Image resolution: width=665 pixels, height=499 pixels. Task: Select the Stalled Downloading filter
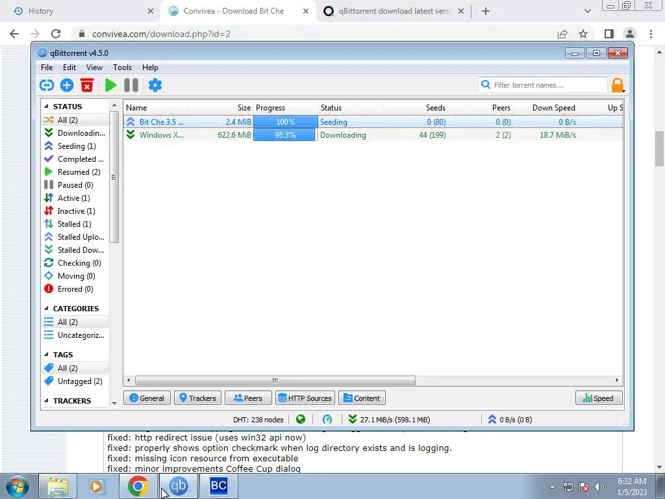[x=75, y=250]
